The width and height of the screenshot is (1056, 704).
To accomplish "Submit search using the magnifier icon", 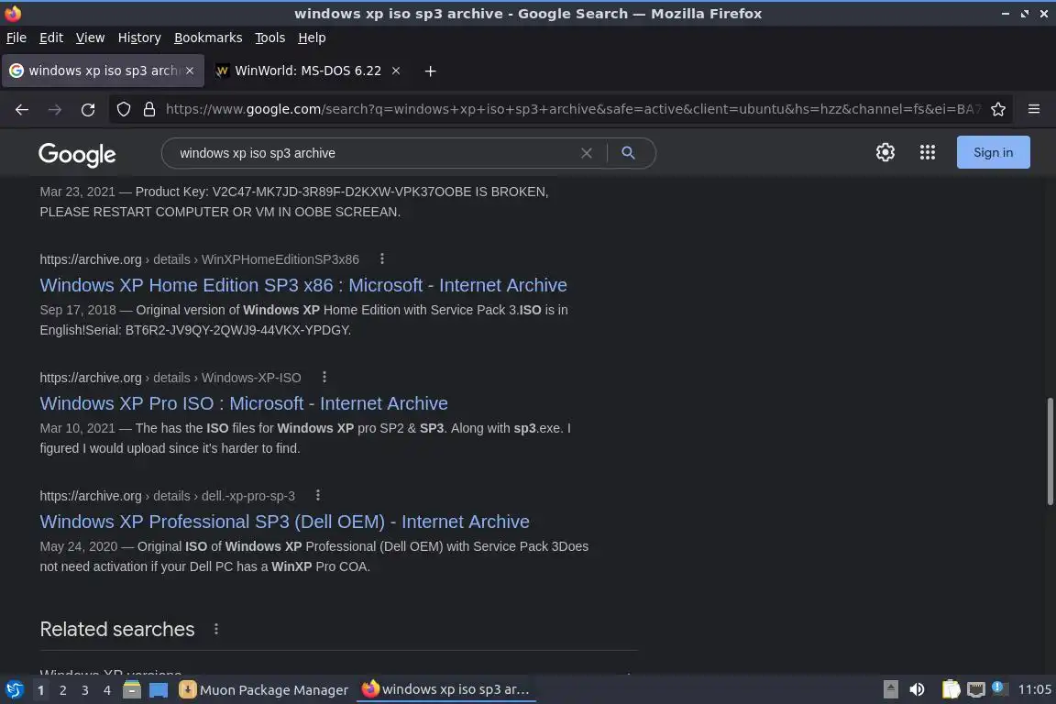I will click(x=628, y=153).
